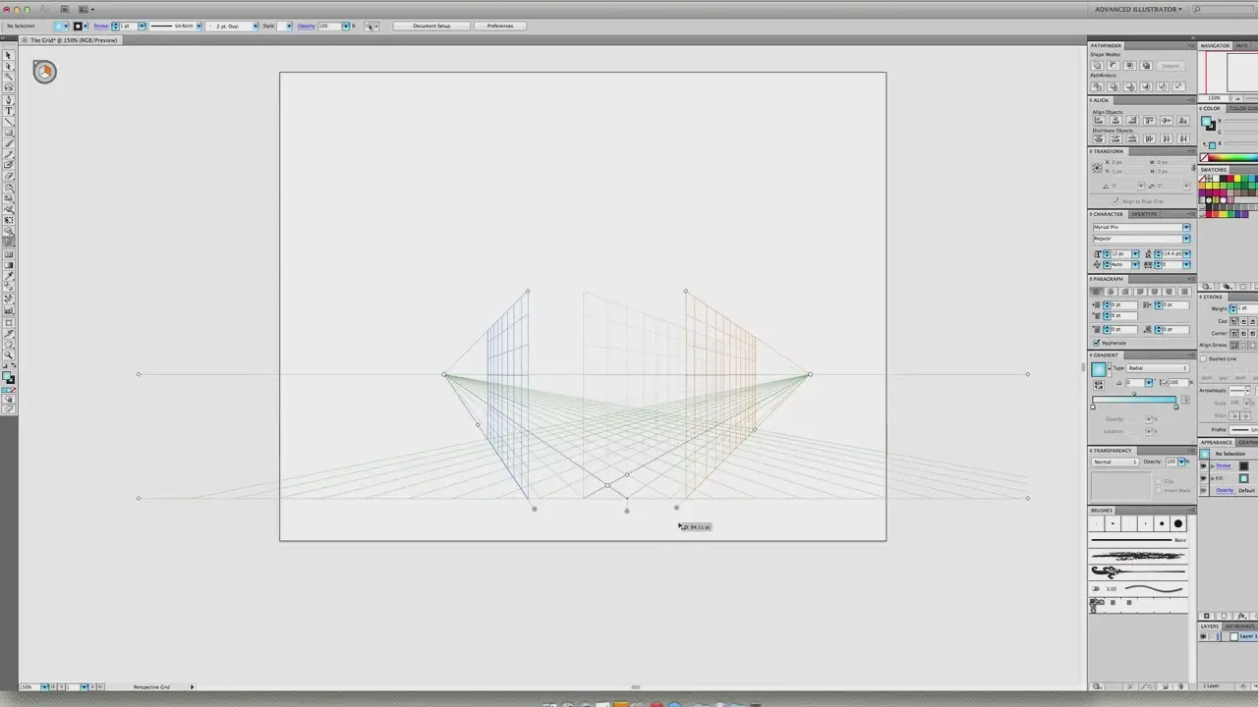Click the gradient slider bar
This screenshot has height=707, width=1258.
click(x=1134, y=400)
